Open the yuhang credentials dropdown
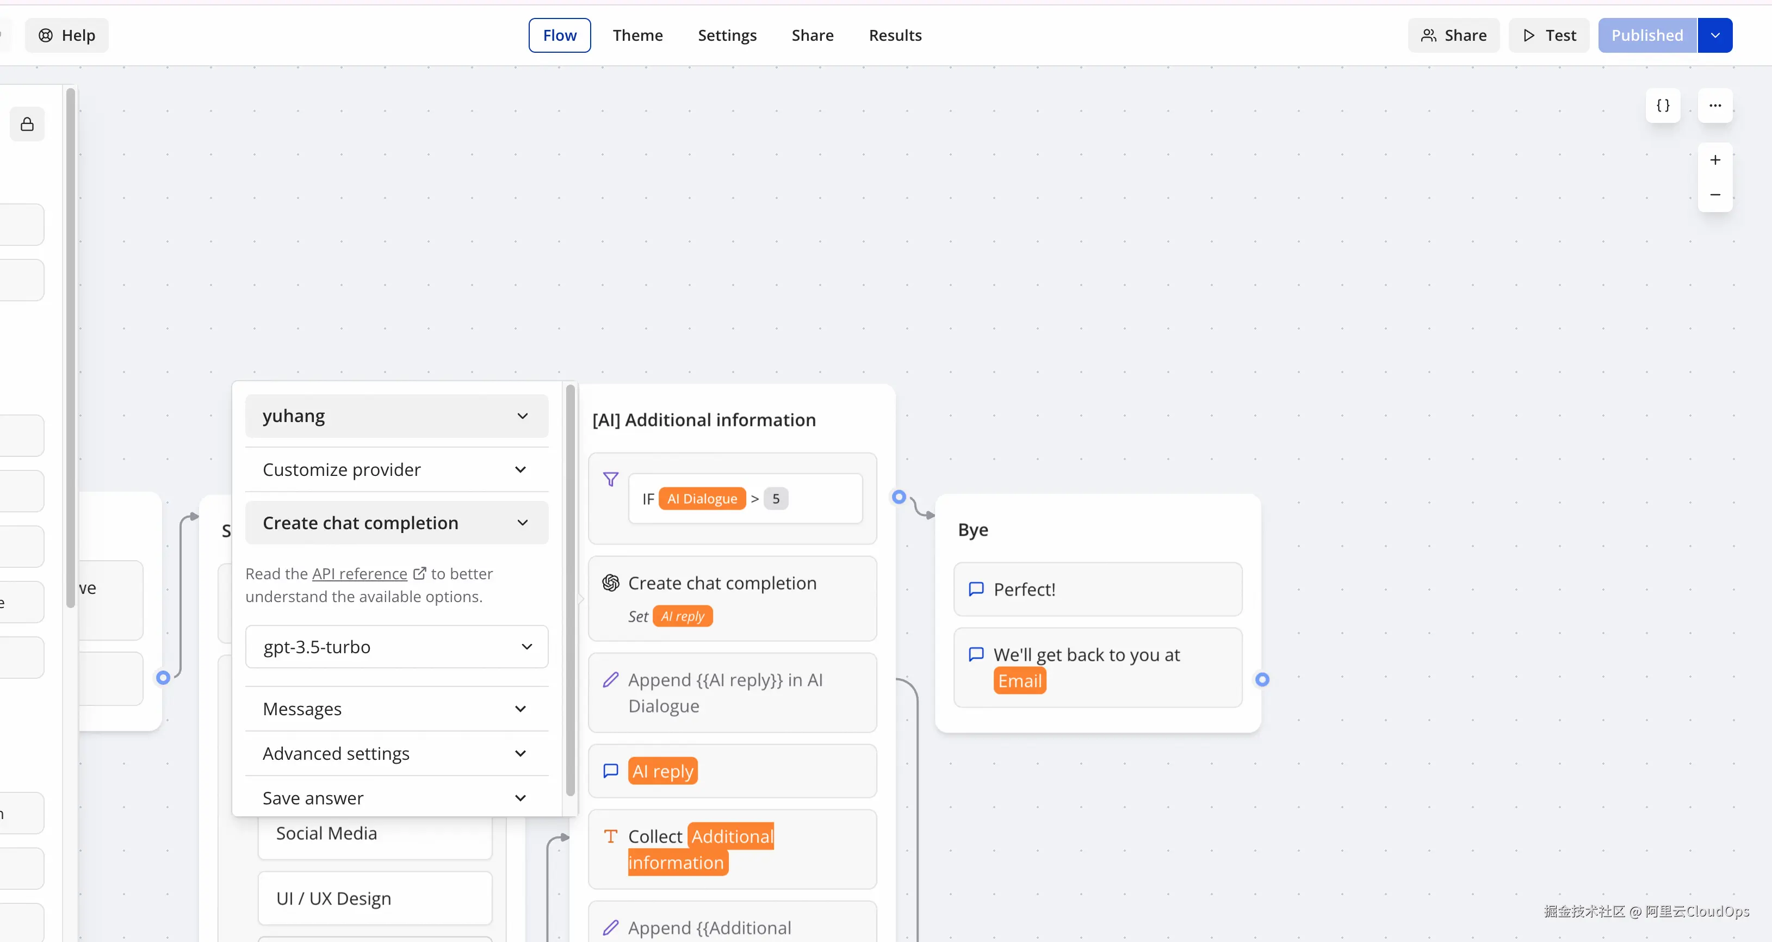 click(x=396, y=416)
